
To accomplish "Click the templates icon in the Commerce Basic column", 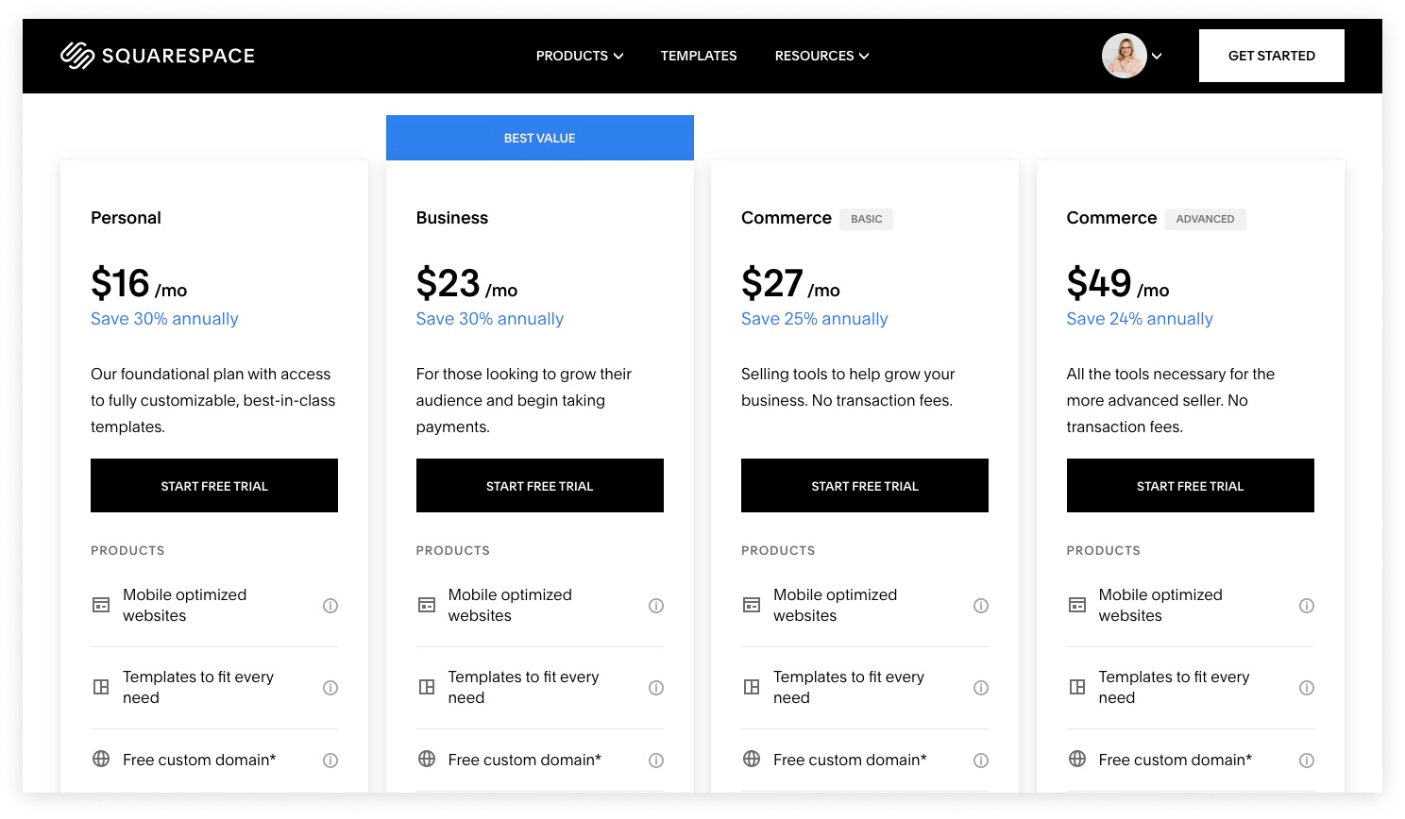I will (752, 687).
